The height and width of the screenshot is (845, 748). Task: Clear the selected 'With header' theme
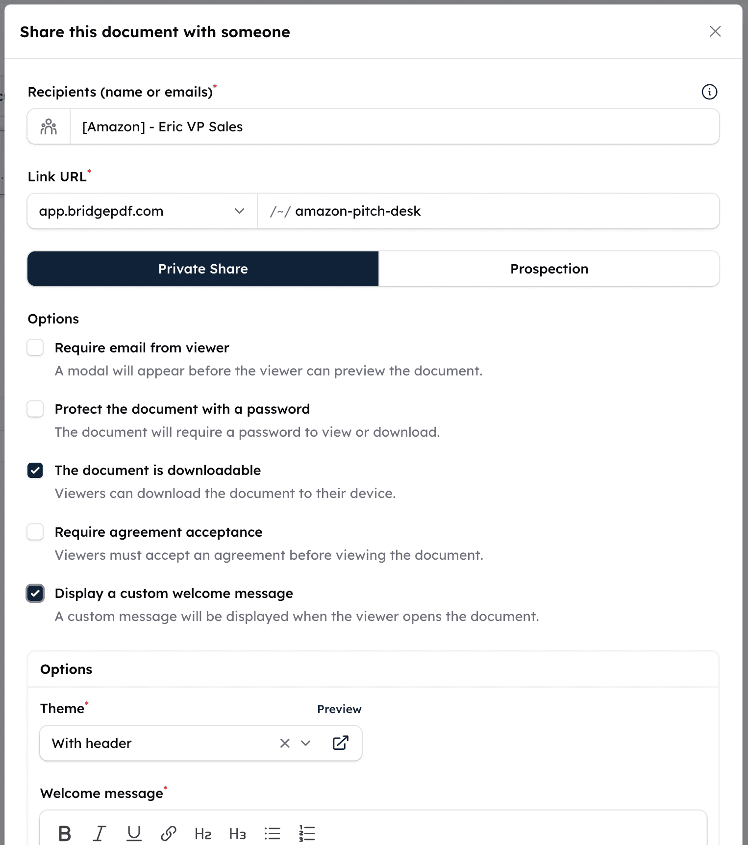point(285,743)
